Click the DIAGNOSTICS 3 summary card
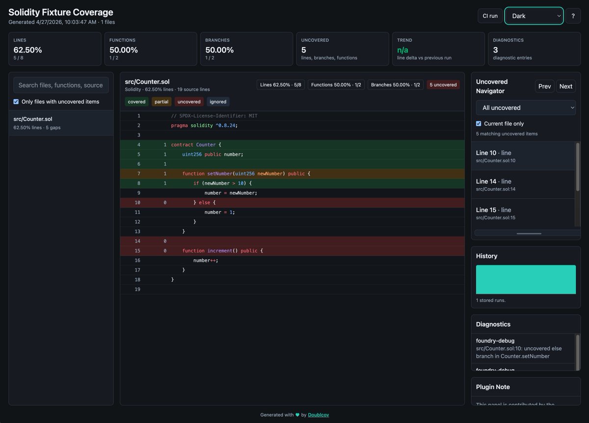The height and width of the screenshot is (423, 589). pos(535,49)
